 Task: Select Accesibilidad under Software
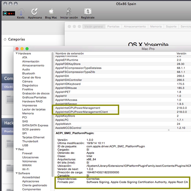click(31, 177)
